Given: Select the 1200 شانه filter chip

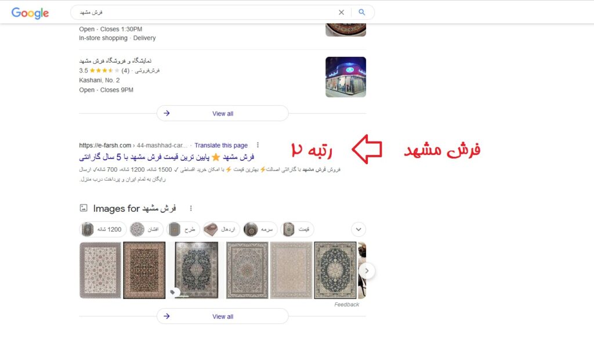Looking at the screenshot, I should coord(103,229).
